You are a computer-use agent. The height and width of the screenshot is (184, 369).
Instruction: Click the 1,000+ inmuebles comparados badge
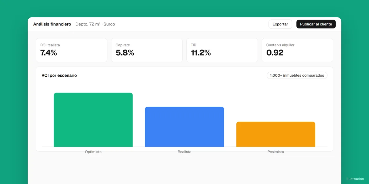tap(297, 75)
